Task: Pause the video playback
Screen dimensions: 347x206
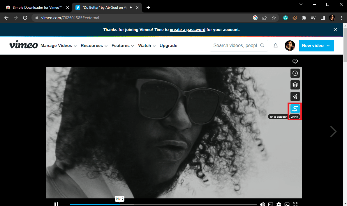Action: [x=56, y=204]
